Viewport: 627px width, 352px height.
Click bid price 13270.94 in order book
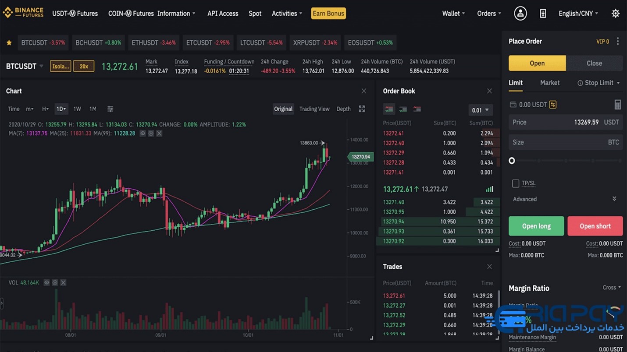coord(394,222)
